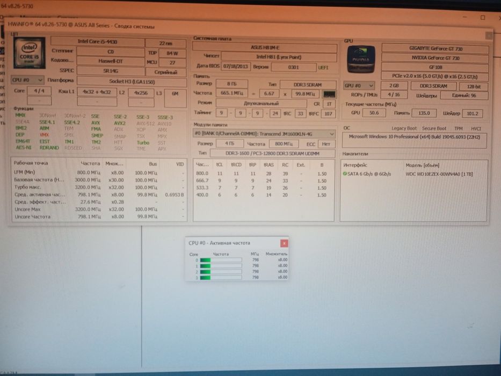Screen dimensions: 501x376
Task: Click the 22 nm process field
Action: (165, 43)
